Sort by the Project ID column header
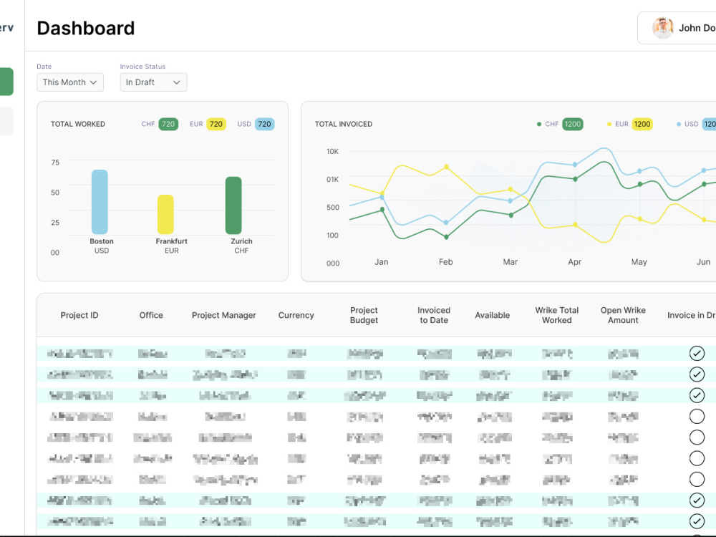This screenshot has width=716, height=537. click(79, 315)
